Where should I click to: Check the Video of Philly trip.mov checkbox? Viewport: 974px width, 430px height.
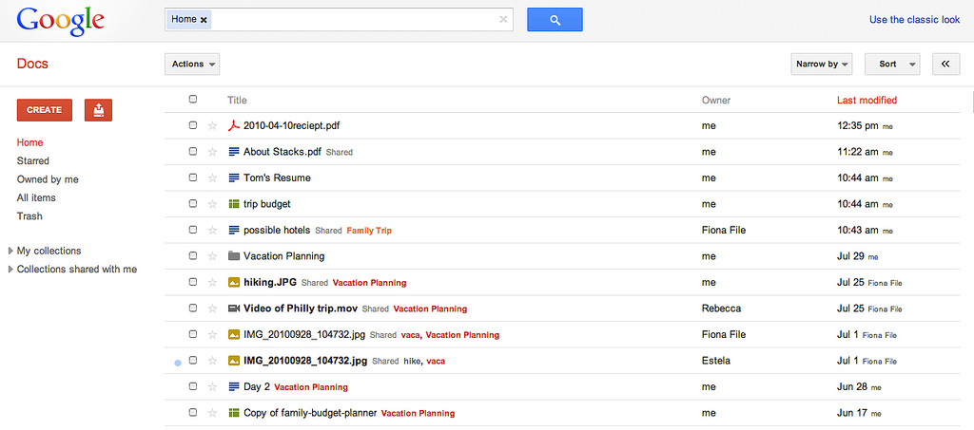pos(192,308)
